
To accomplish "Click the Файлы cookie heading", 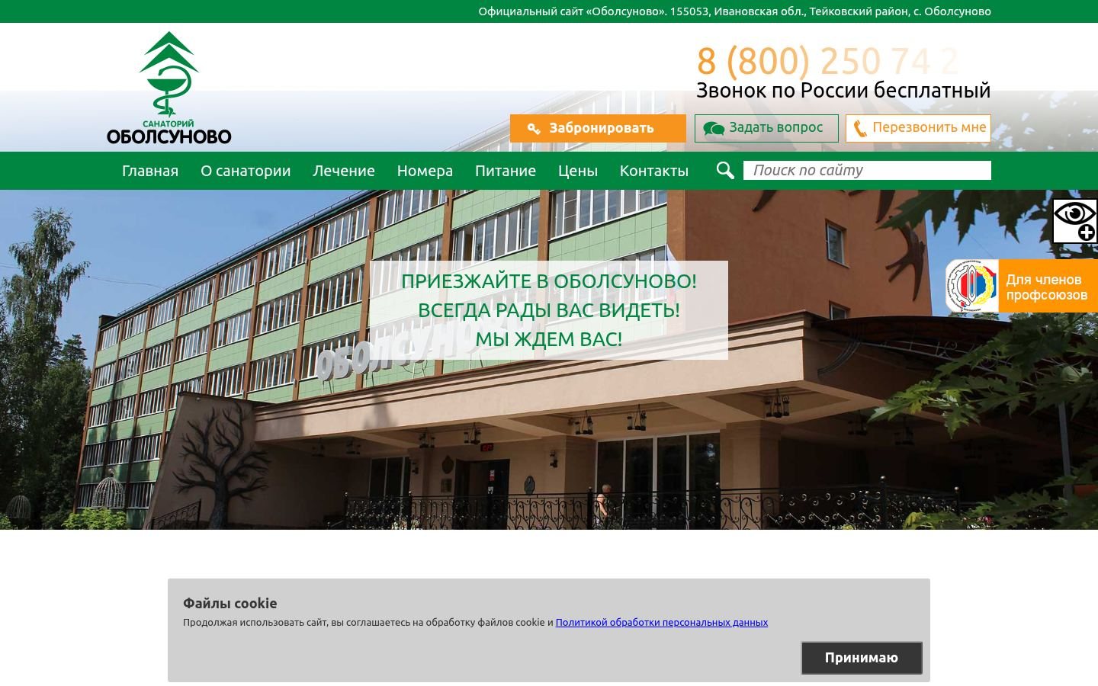I will click(x=230, y=603).
